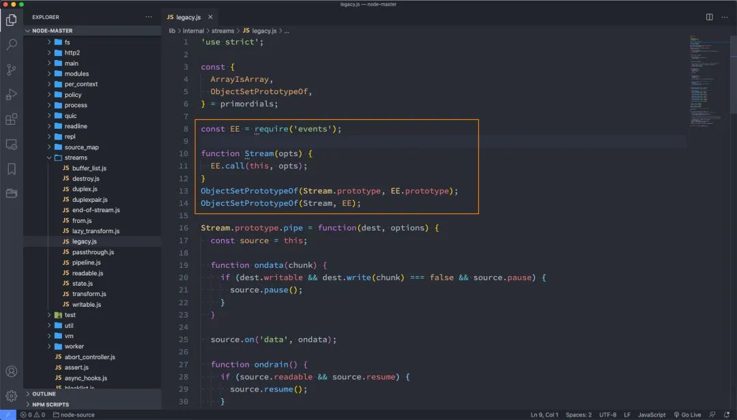Click node-source folder in status bar
This screenshot has height=420, width=737.
pos(74,415)
